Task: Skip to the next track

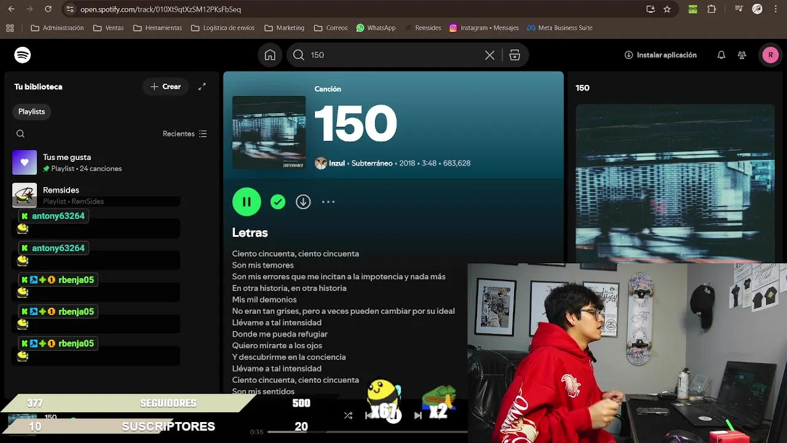Action: 418,415
